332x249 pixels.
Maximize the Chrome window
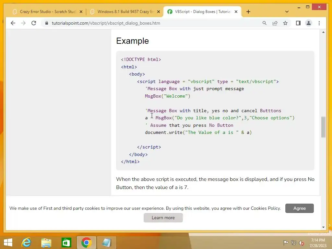coord(308,7)
